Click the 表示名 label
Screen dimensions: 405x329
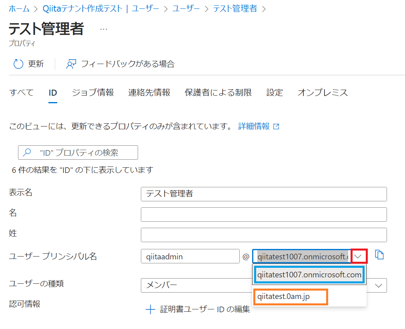pyautogui.click(x=21, y=193)
